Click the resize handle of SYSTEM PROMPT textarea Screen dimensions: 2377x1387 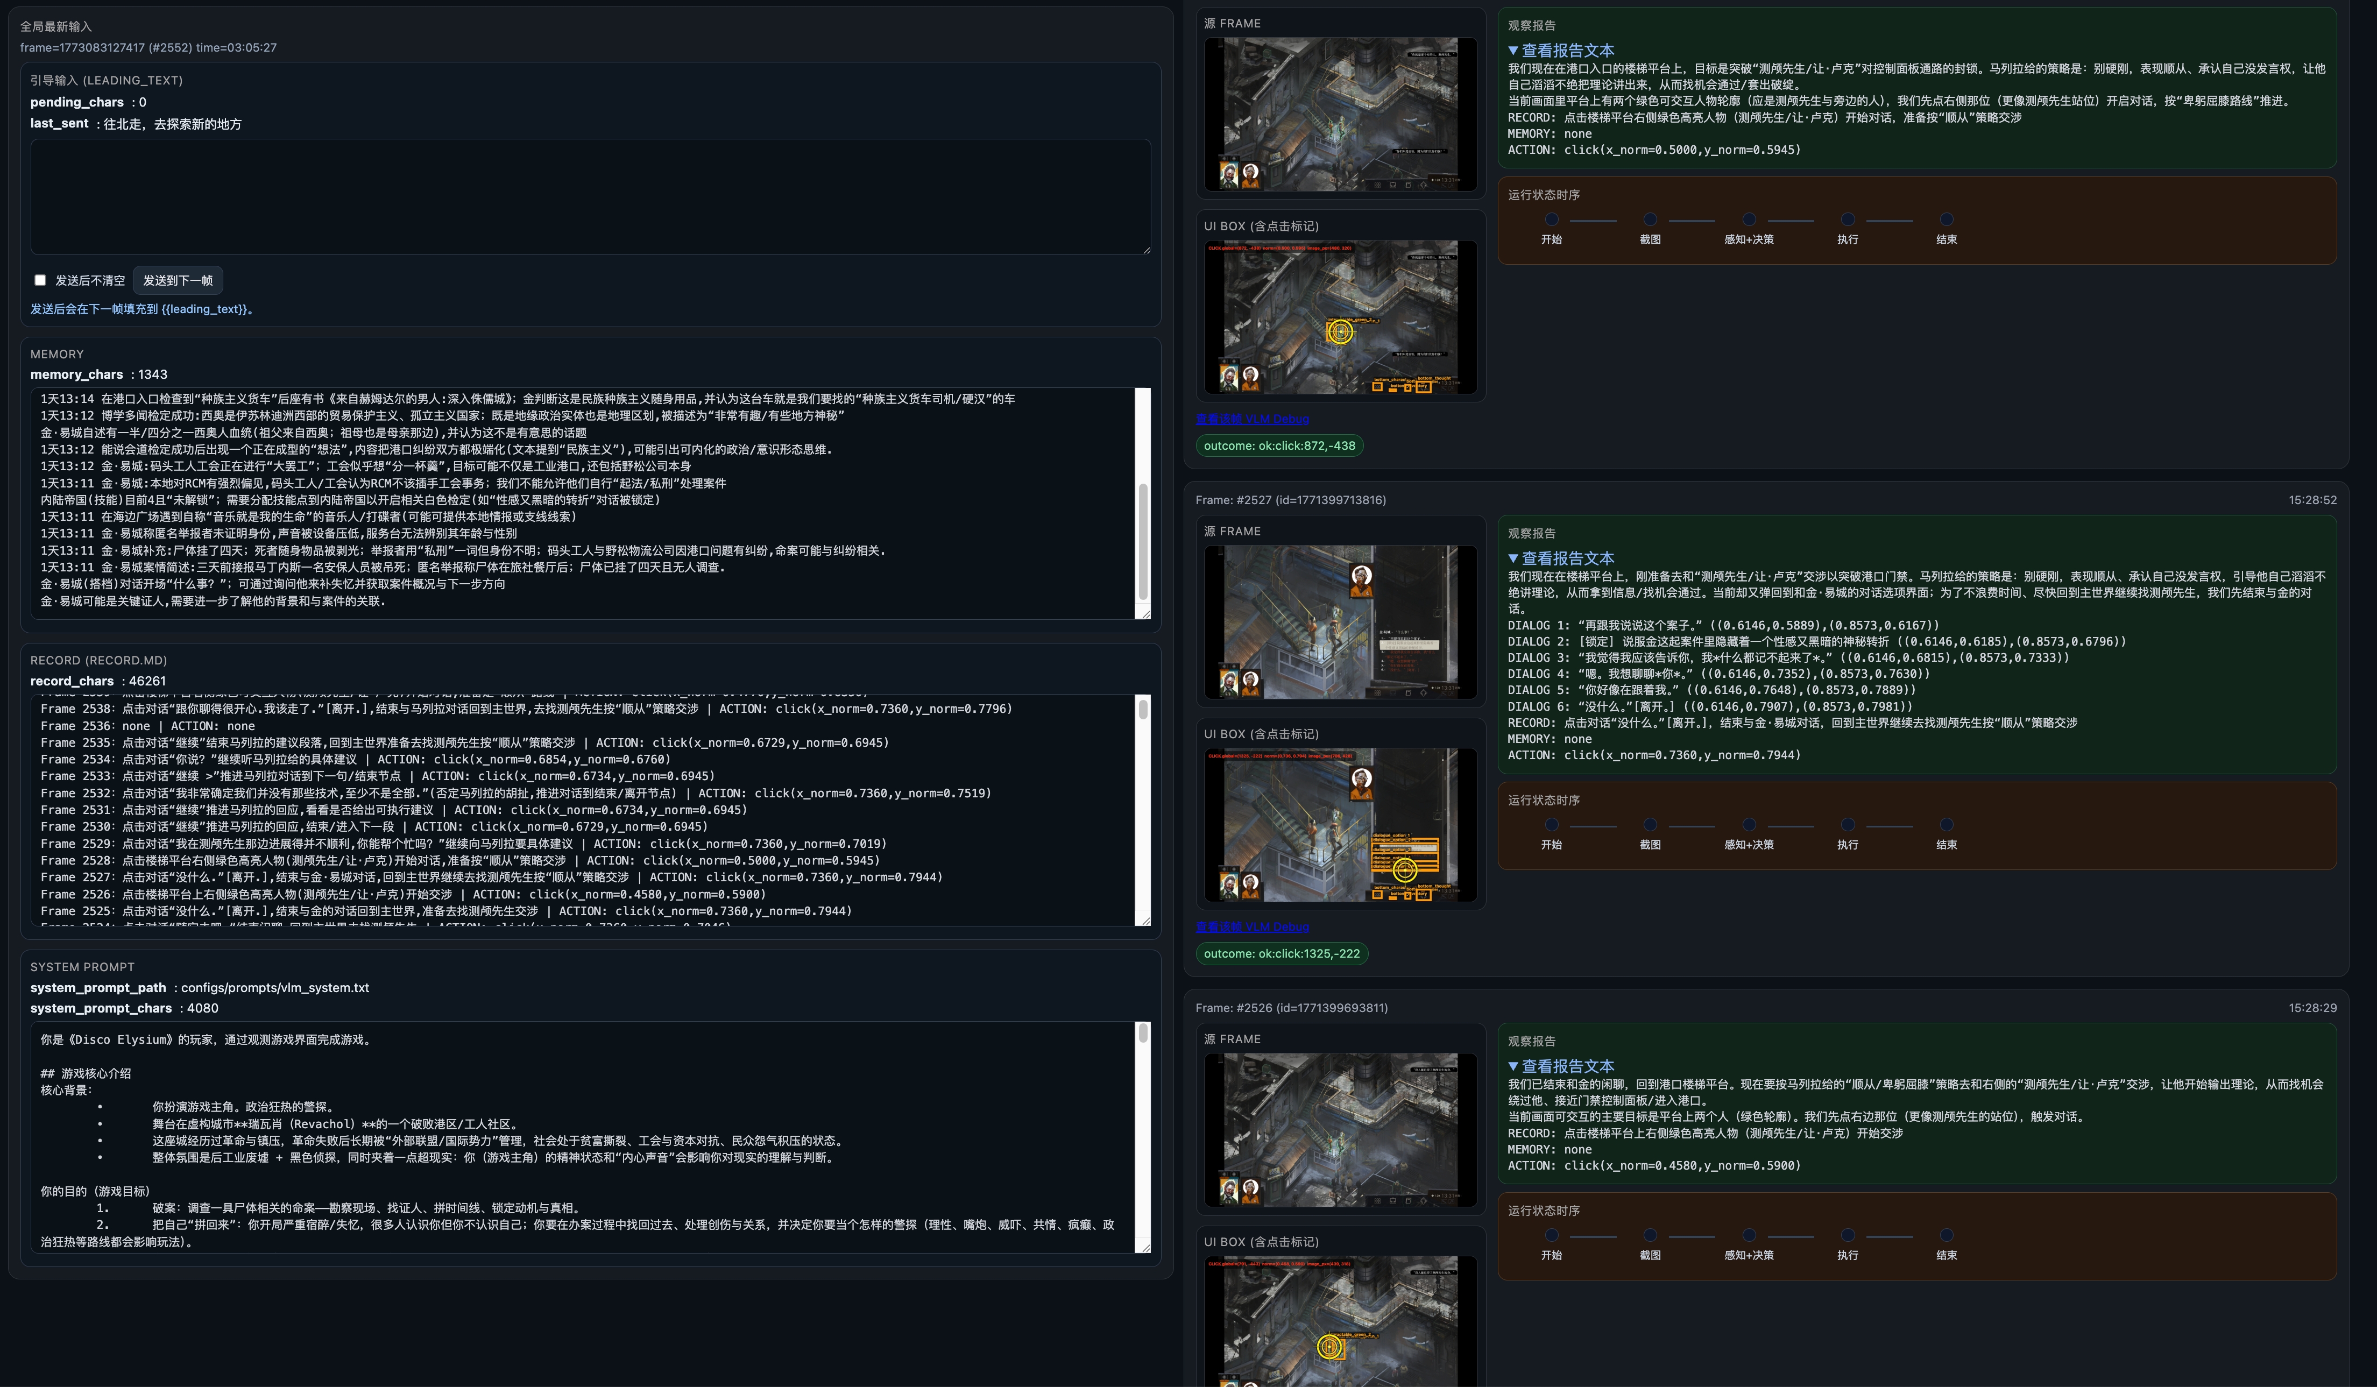(x=1145, y=1247)
